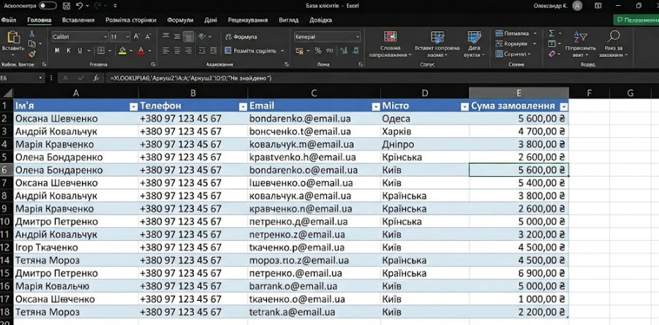This screenshot has height=325, width=659.
Task: Click the Increase Decimal icon
Action: point(344,51)
